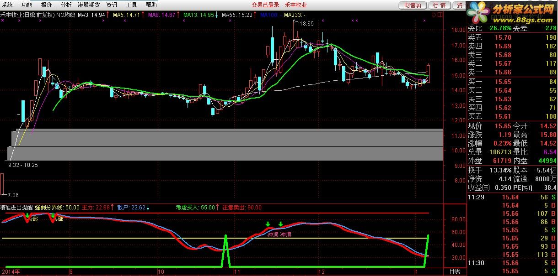The height and width of the screenshot is (276, 558).
Task: Select the MA233 label
Action: click(295, 15)
